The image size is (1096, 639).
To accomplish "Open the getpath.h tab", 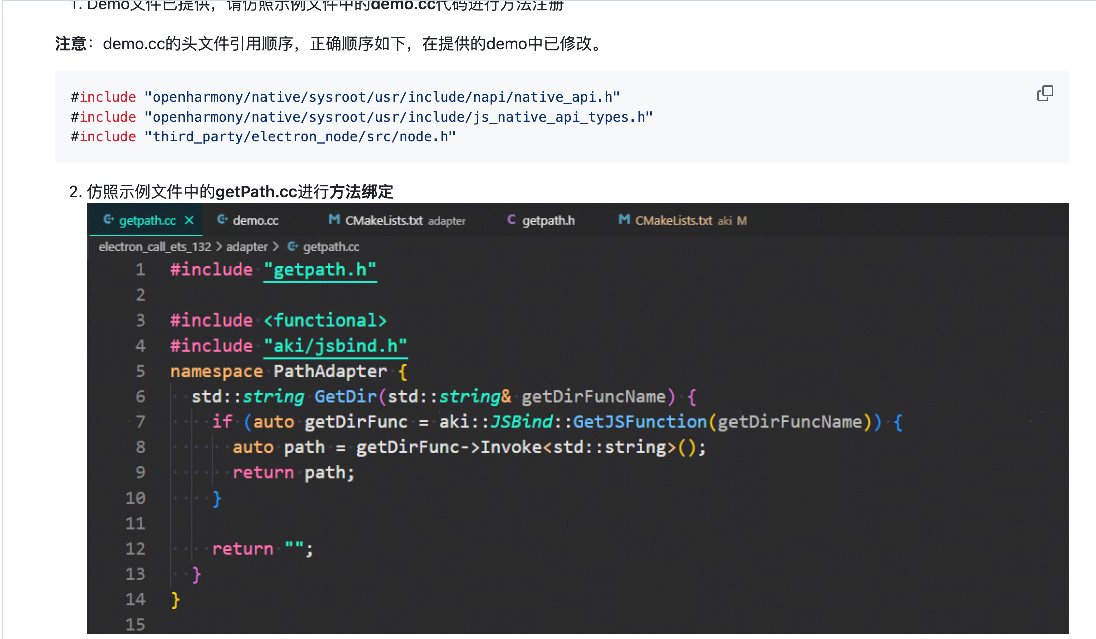I will pos(548,221).
